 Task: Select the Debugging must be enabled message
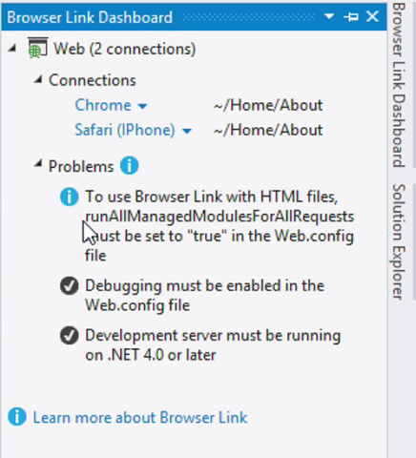point(205,295)
